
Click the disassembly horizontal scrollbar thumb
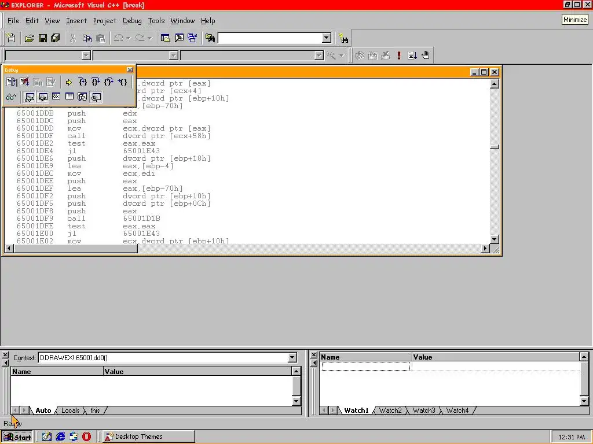tap(76, 249)
